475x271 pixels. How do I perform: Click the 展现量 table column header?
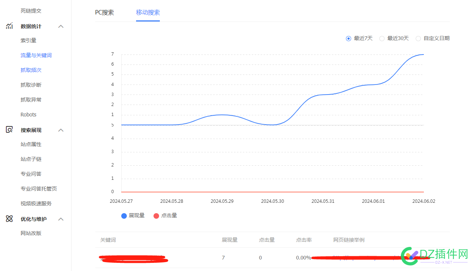point(230,240)
